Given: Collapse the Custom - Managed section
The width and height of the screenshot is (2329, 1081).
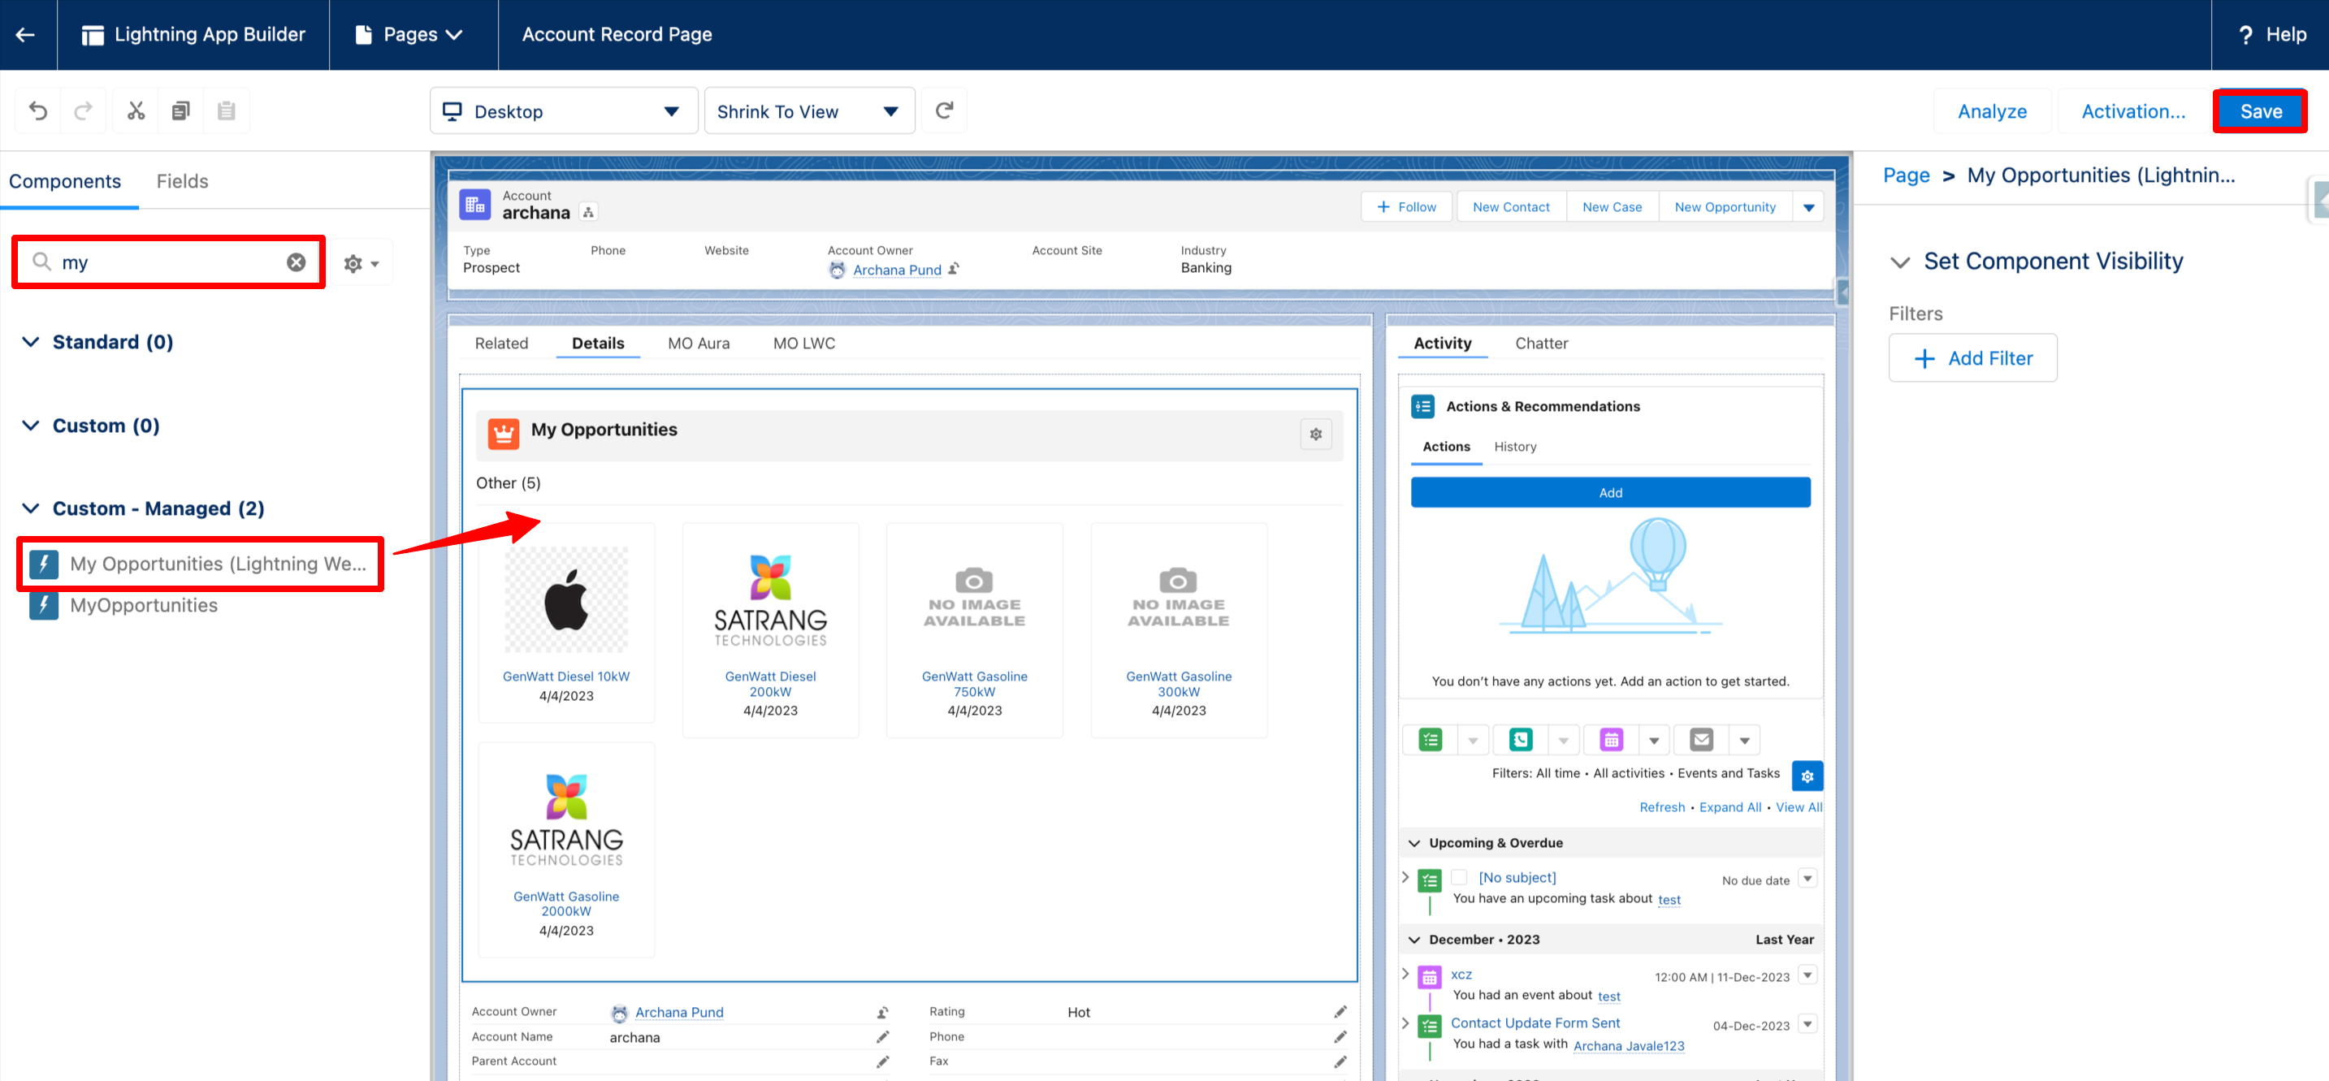Looking at the screenshot, I should 31,508.
